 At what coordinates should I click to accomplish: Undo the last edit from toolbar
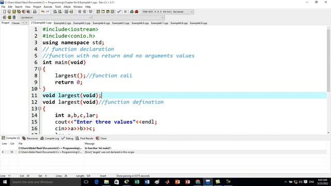43,11
